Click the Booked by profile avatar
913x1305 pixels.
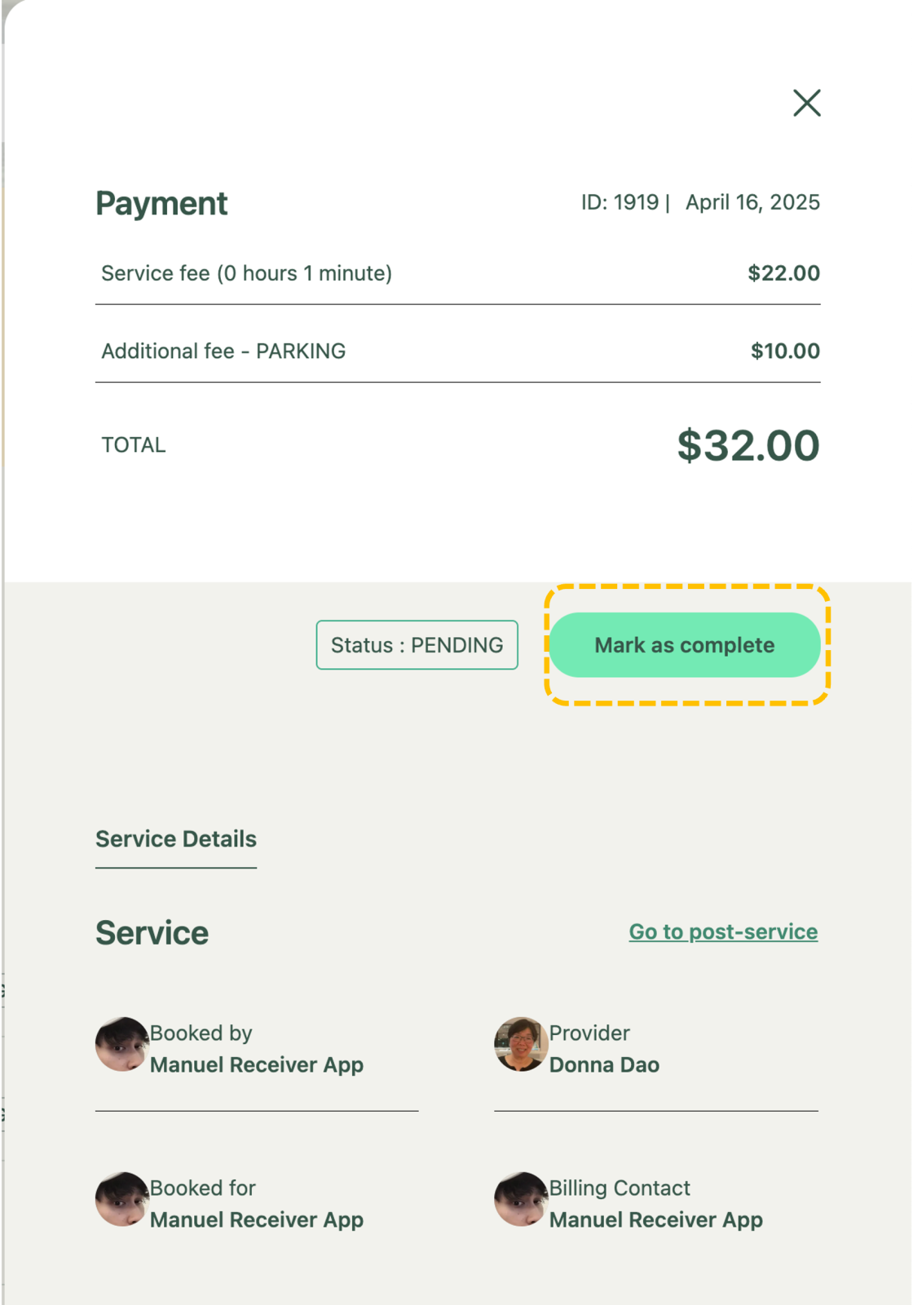pyautogui.click(x=121, y=1044)
